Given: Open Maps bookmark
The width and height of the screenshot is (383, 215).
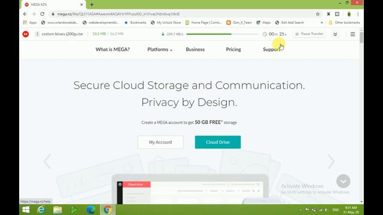Looking at the screenshot, I should point(263,23).
